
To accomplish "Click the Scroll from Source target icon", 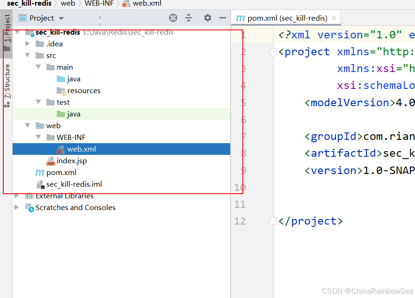I will [173, 18].
